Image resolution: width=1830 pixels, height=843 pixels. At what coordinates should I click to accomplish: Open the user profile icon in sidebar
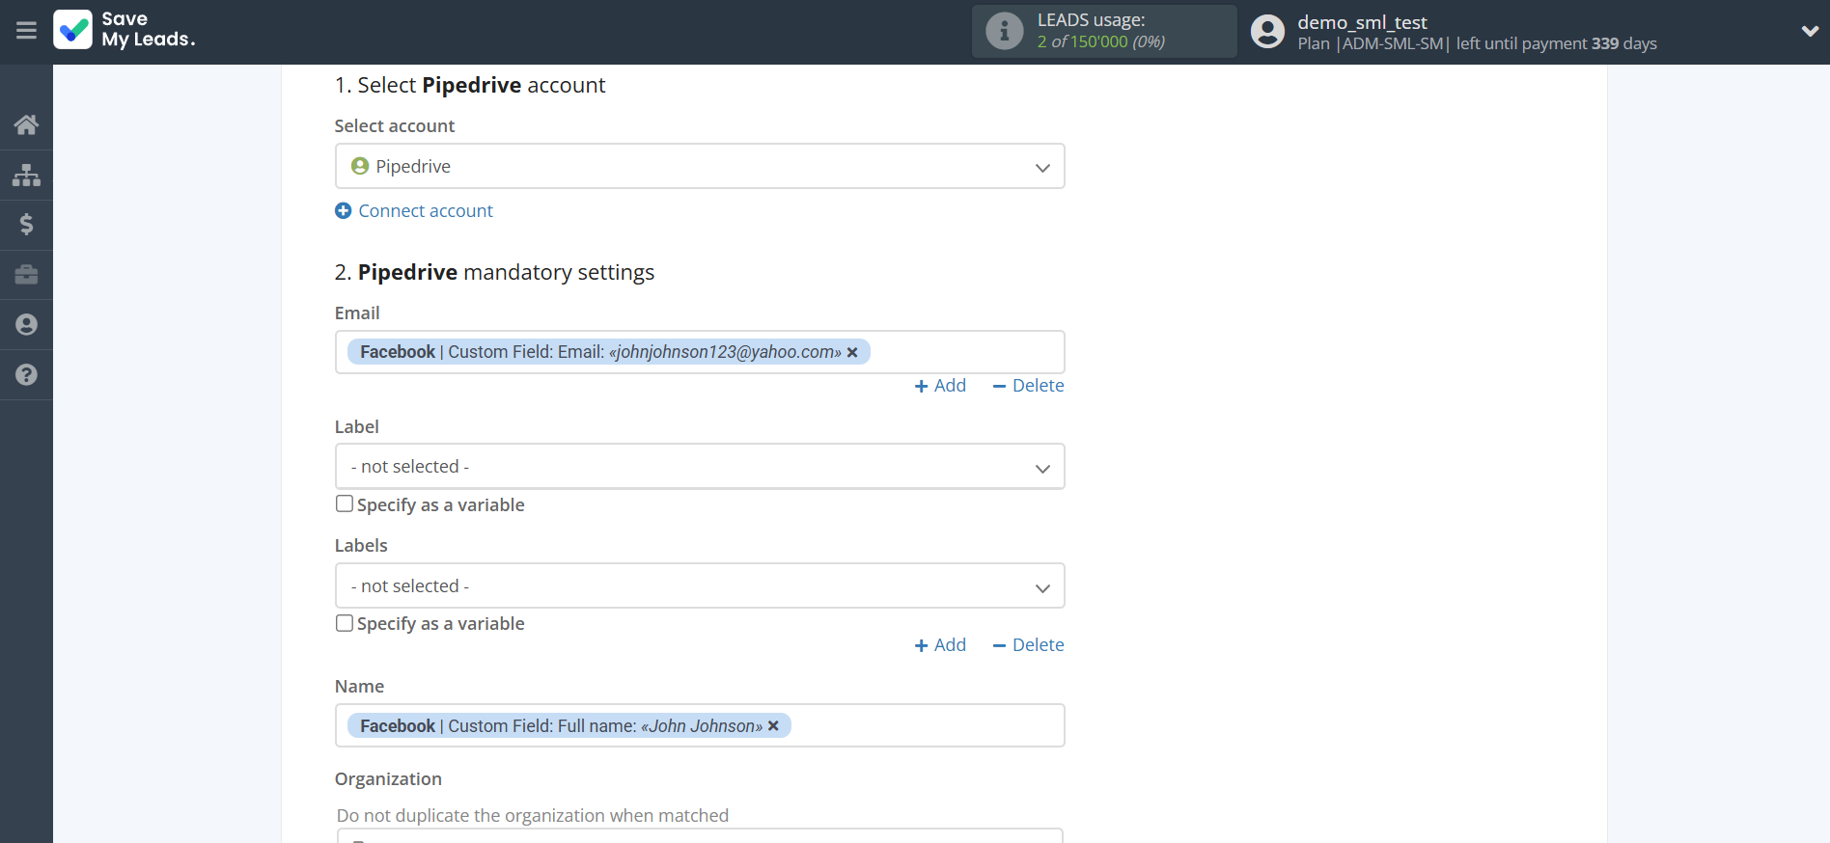coord(26,325)
